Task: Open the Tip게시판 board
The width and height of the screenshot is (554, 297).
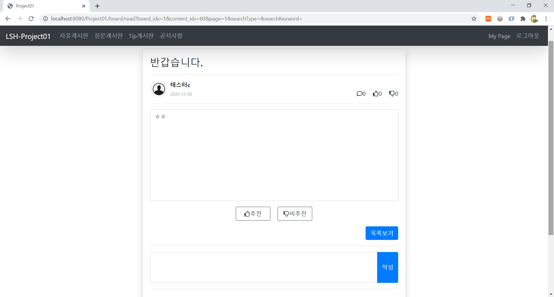Action: pos(141,36)
